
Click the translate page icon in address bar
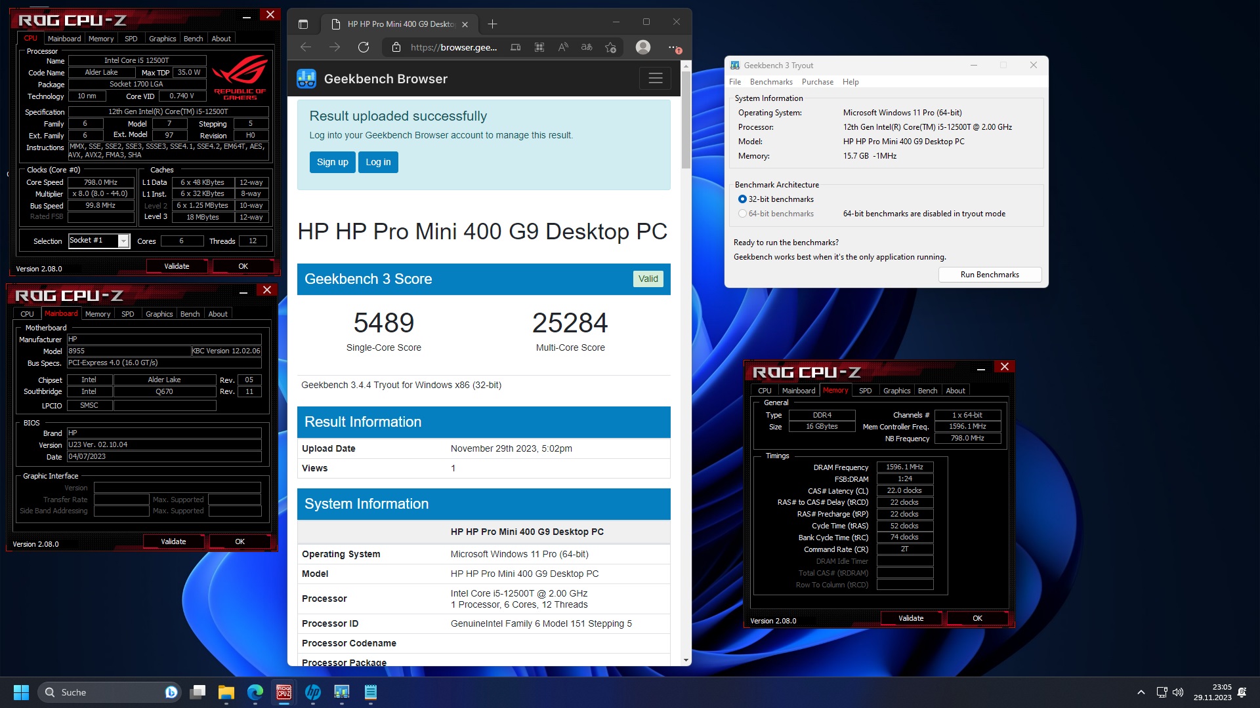(x=587, y=47)
